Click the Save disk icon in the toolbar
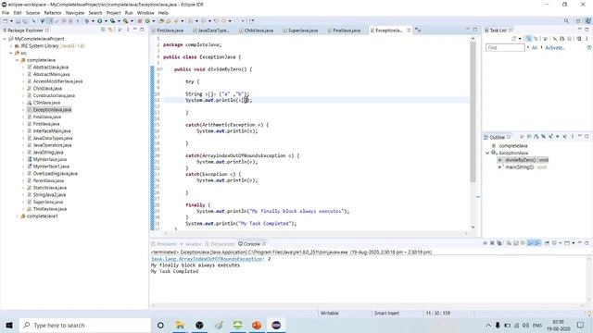The image size is (593, 333). [x=18, y=21]
